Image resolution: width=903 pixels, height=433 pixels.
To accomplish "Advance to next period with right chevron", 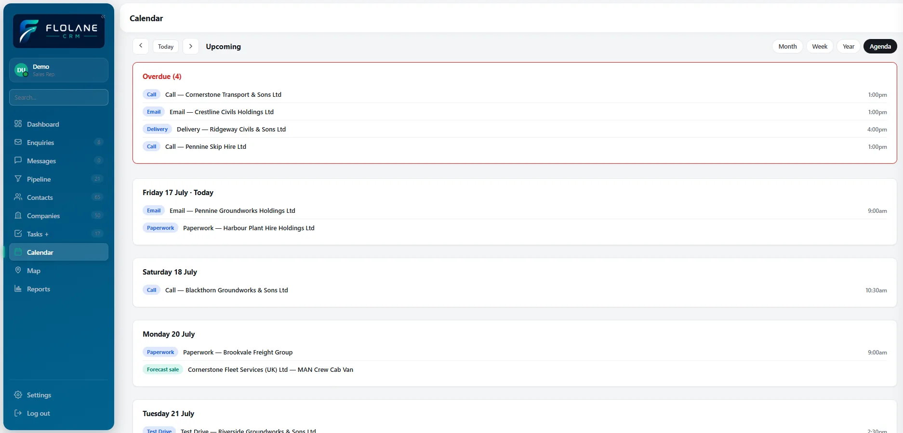I will [191, 46].
